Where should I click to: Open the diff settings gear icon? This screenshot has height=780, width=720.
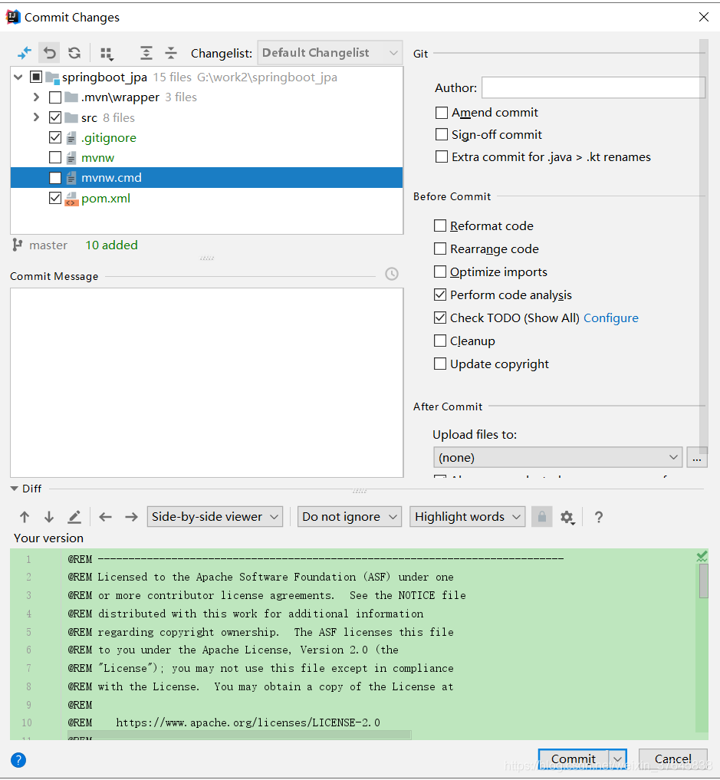click(x=567, y=518)
